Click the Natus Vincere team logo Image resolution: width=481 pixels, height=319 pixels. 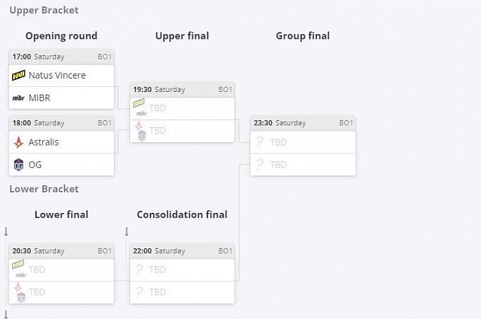[19, 75]
